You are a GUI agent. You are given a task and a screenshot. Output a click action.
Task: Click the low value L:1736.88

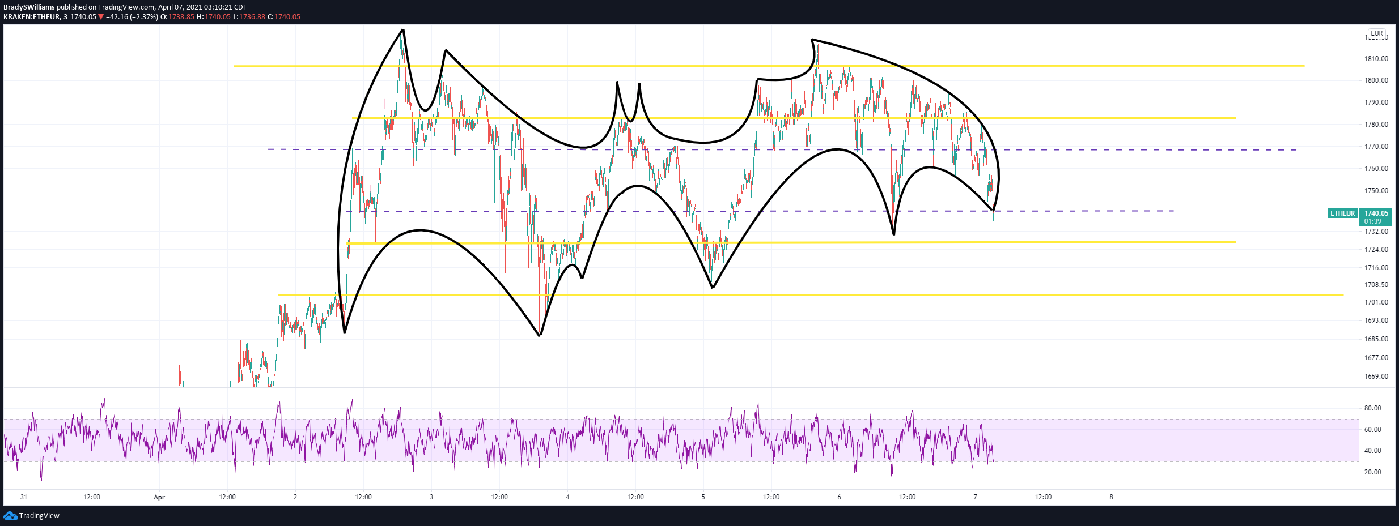249,17
